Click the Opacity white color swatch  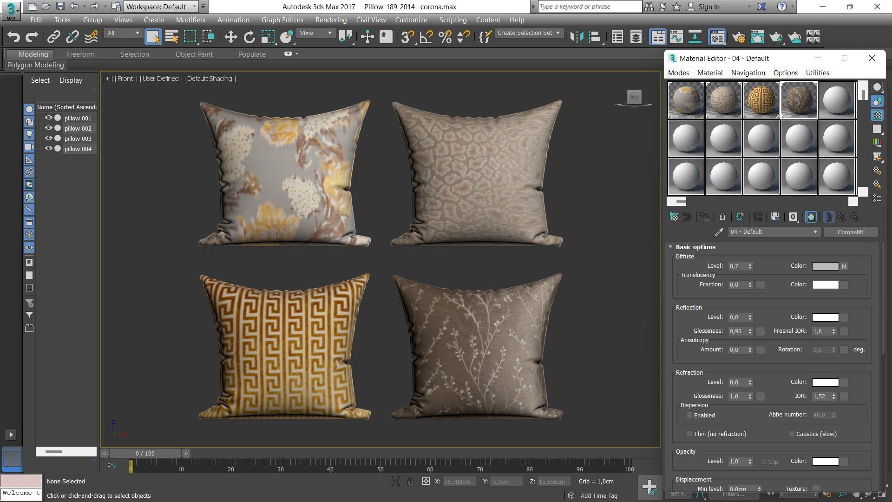point(825,462)
